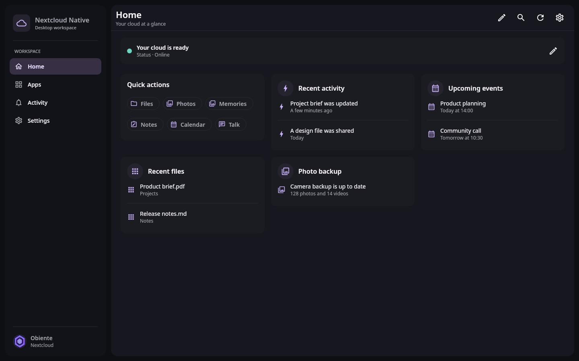Click grid icon beside Release notes.md
579x361 pixels.
pos(131,217)
